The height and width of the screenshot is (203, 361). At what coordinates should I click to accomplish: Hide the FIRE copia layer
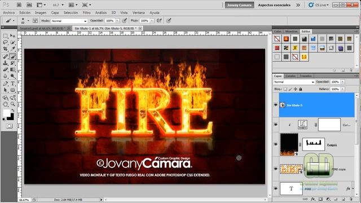[276, 169]
